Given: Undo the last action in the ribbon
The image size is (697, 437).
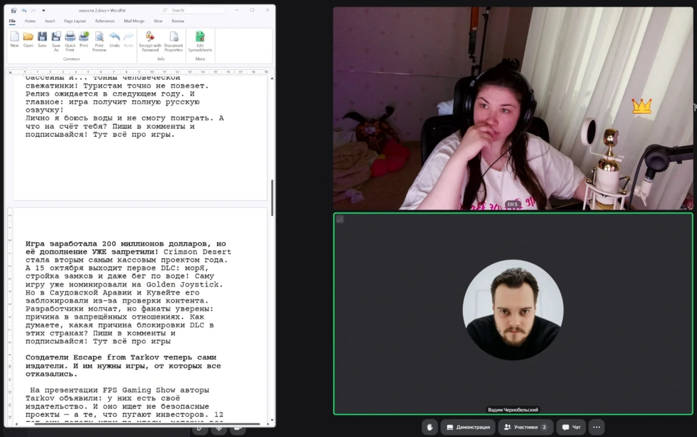Looking at the screenshot, I should click(114, 40).
